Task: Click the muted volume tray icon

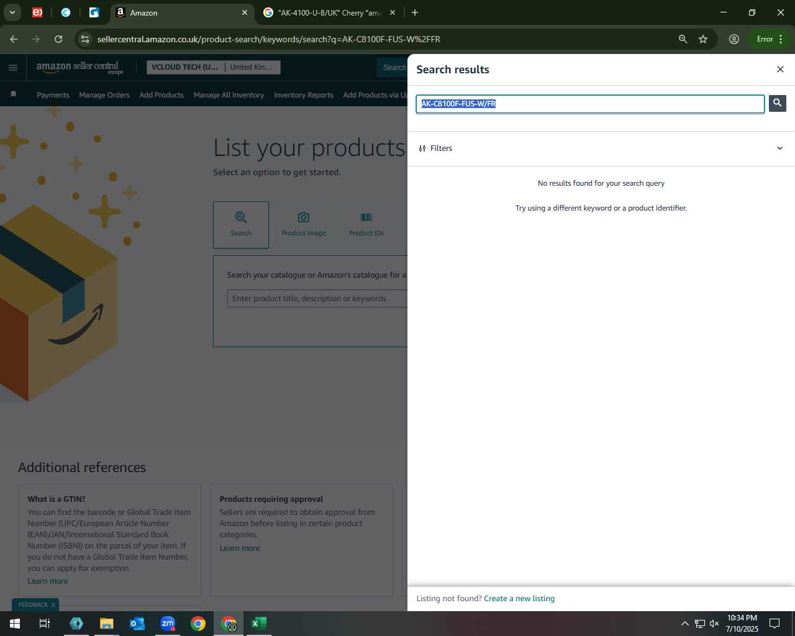Action: click(714, 624)
